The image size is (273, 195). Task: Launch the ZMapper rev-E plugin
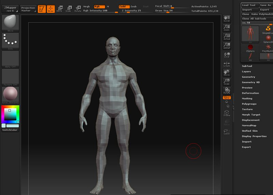[10, 9]
